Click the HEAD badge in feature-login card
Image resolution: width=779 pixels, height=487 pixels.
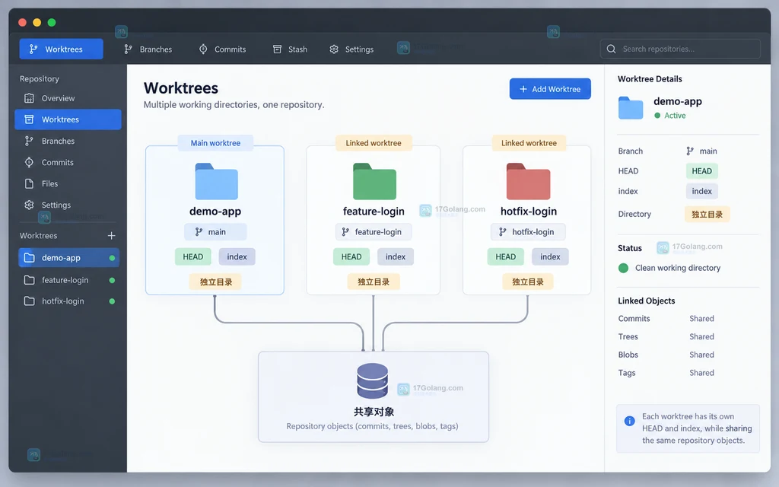tap(351, 257)
